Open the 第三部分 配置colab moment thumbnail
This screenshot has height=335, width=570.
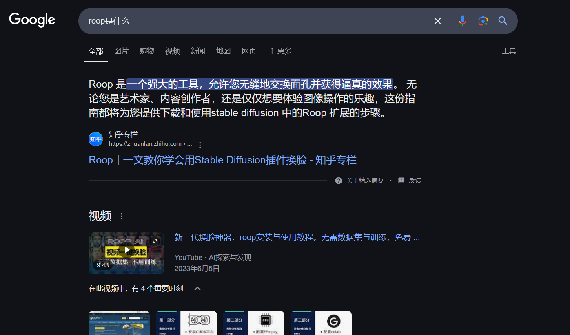(x=321, y=323)
